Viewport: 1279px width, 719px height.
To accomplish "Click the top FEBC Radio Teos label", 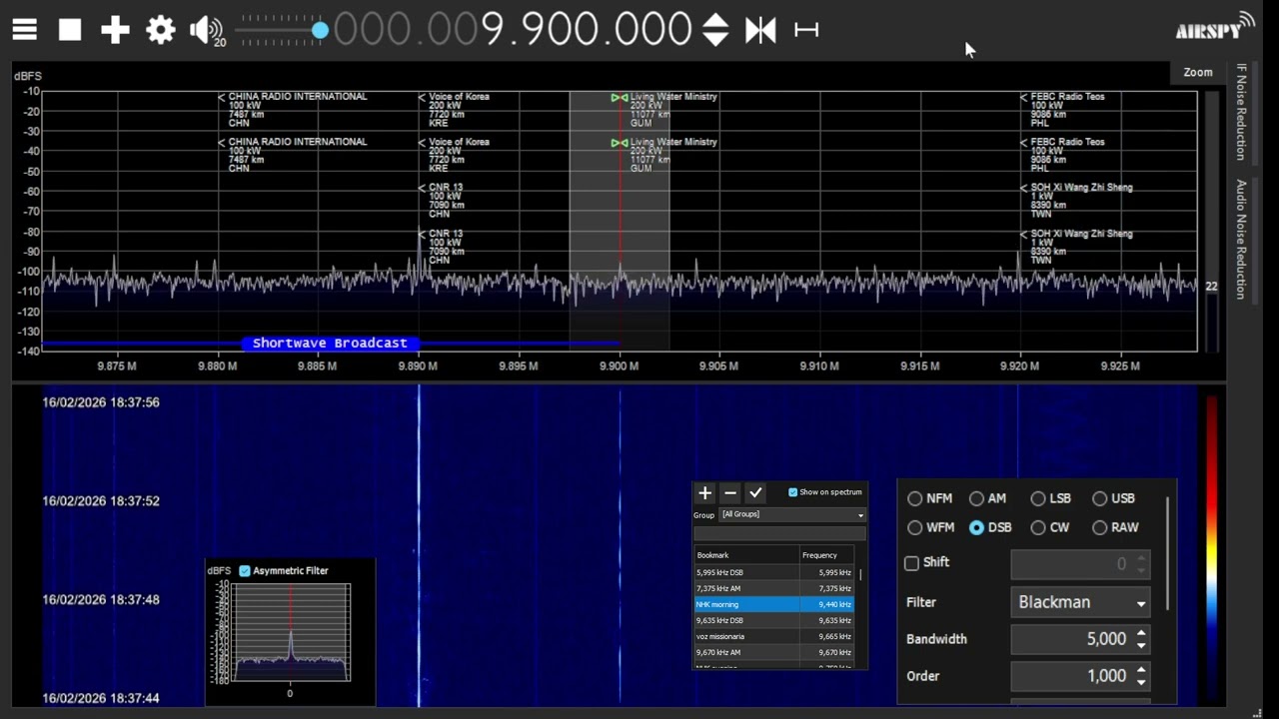I will pyautogui.click(x=1067, y=97).
